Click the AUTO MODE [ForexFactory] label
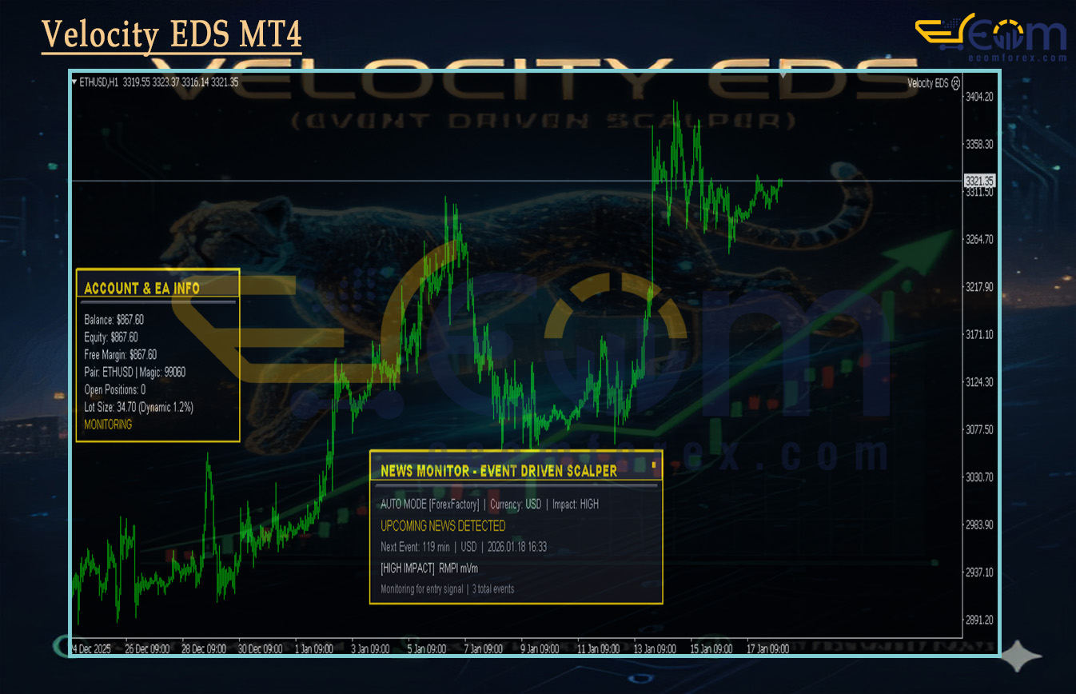1076x694 pixels. coord(429,505)
